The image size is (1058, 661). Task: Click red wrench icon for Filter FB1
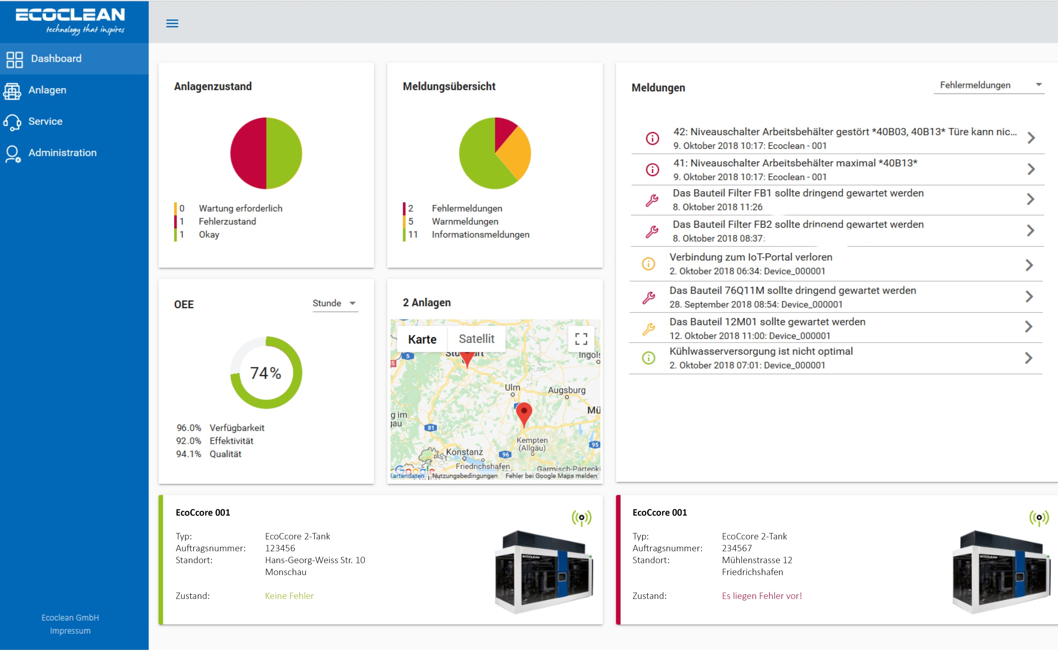[x=652, y=200]
